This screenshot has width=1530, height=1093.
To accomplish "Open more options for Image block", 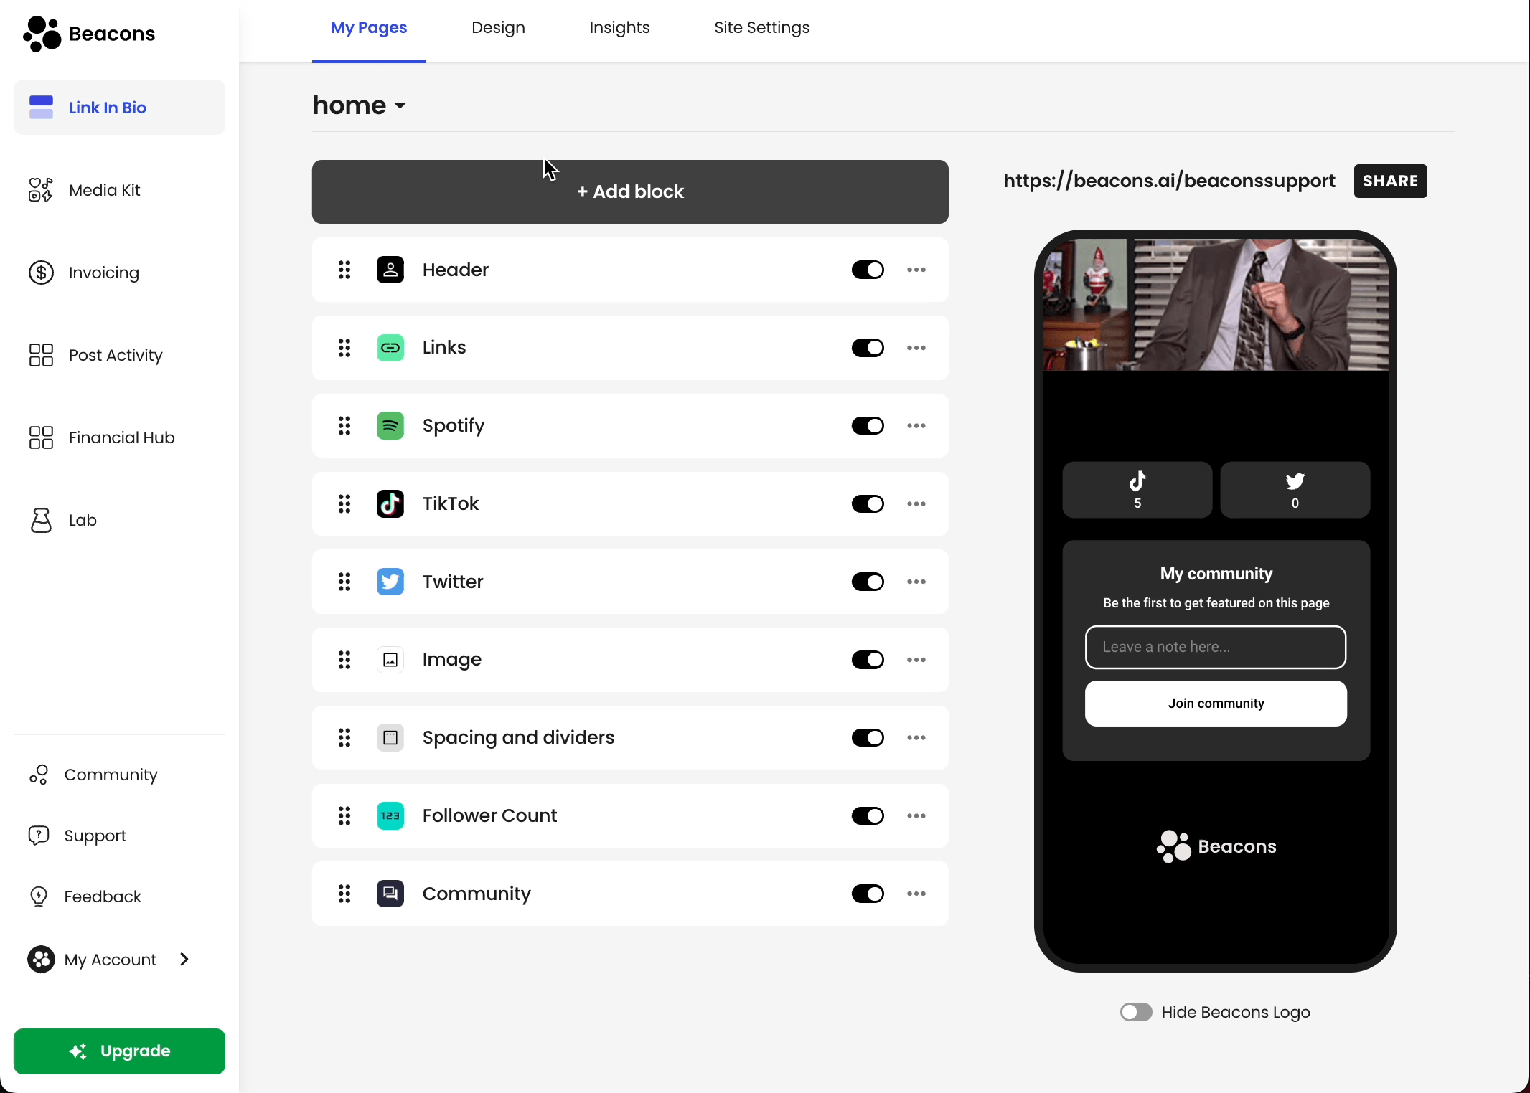I will 916,660.
